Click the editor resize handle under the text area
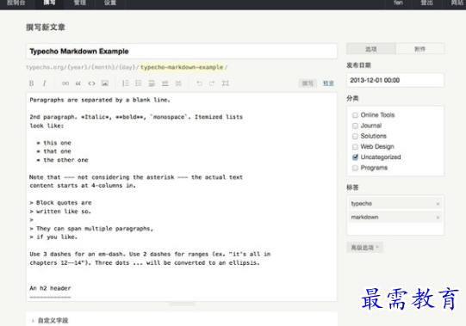 [x=182, y=304]
